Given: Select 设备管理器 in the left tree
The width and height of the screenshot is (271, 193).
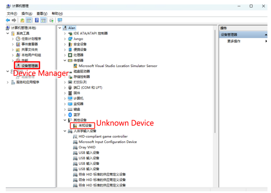Looking at the screenshot, I should click(x=30, y=66).
